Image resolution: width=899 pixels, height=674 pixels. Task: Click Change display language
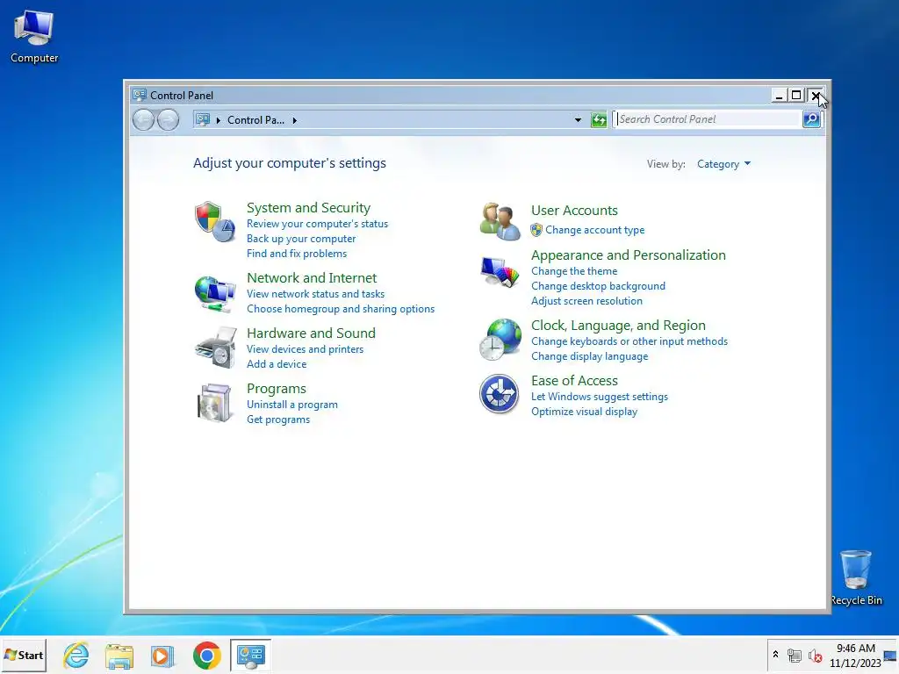tap(589, 356)
